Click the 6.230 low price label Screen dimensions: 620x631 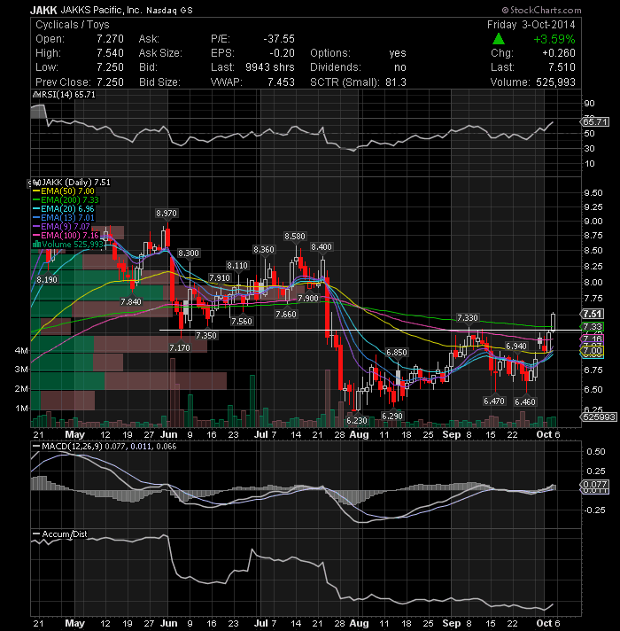(357, 420)
